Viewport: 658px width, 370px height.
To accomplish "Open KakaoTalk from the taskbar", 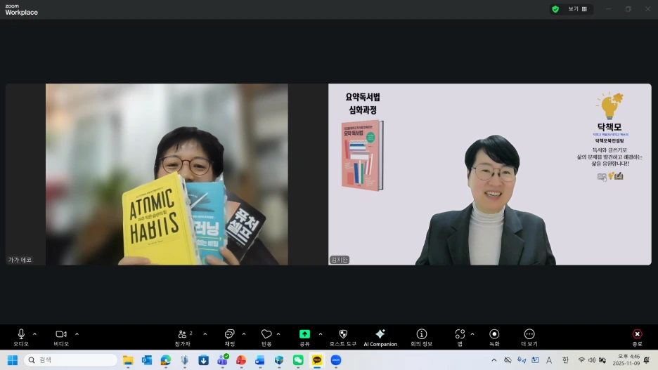I will (x=317, y=360).
